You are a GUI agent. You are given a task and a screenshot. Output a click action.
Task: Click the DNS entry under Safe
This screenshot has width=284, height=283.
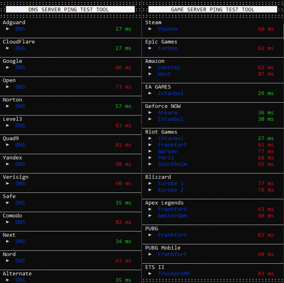[x=20, y=202]
